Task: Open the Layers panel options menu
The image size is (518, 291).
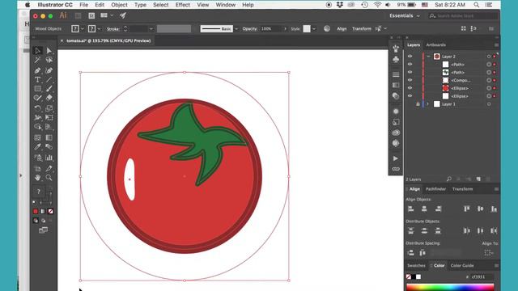Action: (496, 45)
